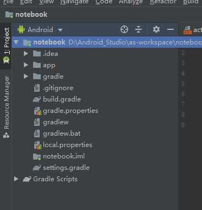Image resolution: width=202 pixels, height=210 pixels.
Task: Select the gradlew.bat file name
Action: tap(62, 133)
